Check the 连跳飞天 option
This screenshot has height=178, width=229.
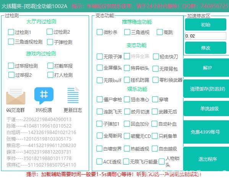coord(100,112)
